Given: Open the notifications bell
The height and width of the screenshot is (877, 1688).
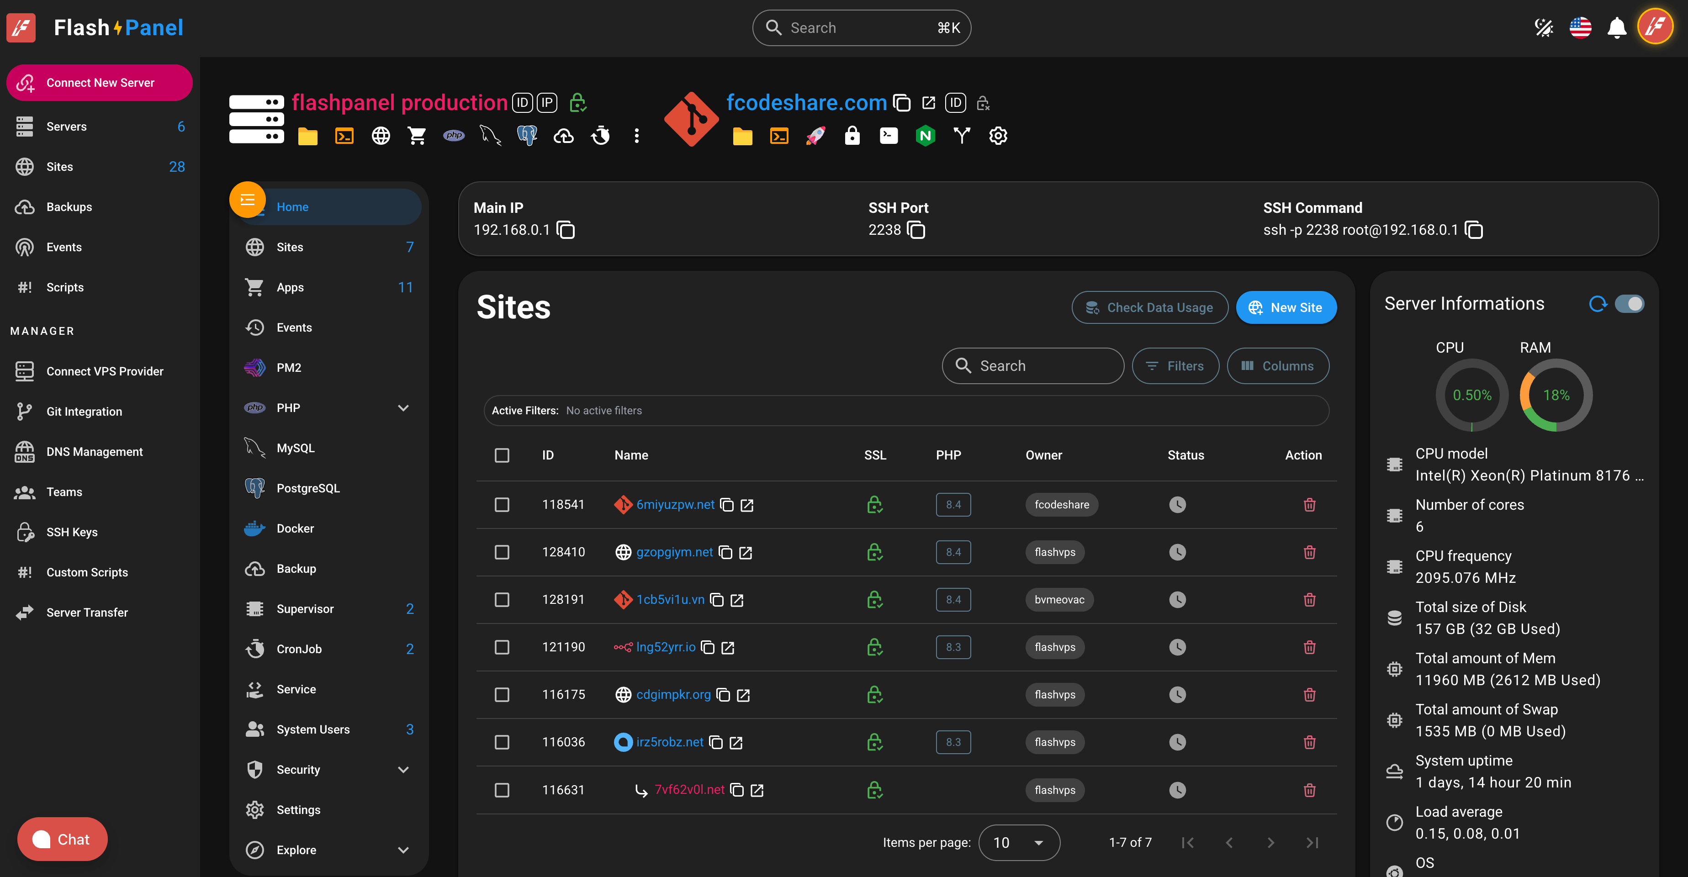Looking at the screenshot, I should (1617, 27).
